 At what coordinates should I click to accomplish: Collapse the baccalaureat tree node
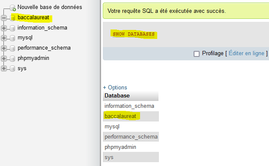tap(4, 18)
